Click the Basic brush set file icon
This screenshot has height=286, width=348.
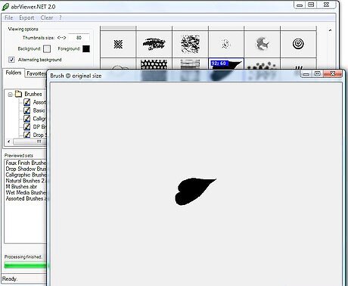point(27,110)
